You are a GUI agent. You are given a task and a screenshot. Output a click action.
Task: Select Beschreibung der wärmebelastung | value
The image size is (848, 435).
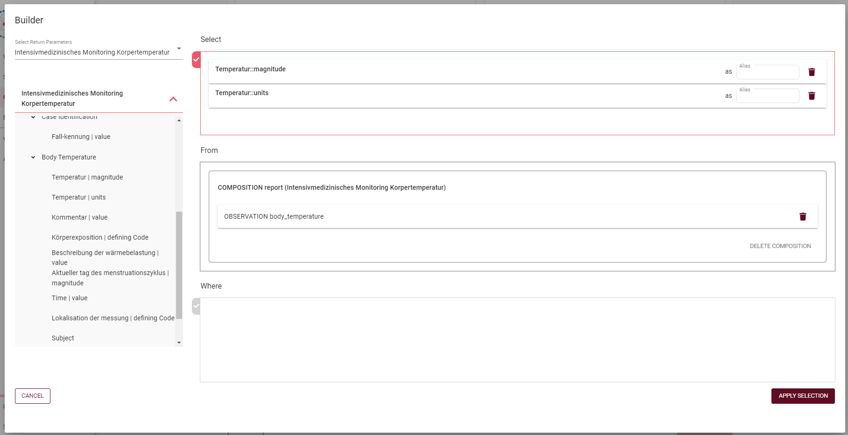pos(105,257)
